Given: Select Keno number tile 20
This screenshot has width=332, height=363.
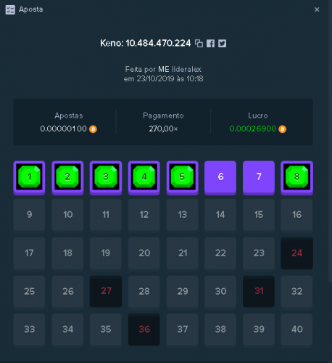Looking at the screenshot, I should click(x=144, y=253).
